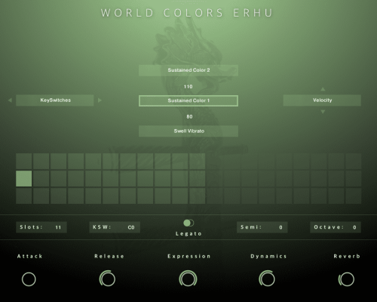Click the right arrow beside KeySwitches
This screenshot has height=302, width=377.
[x=100, y=100]
